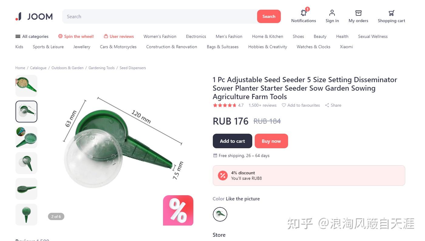Screen dimensions: 425x241
Task: Focus the Search input field
Action: pos(160,16)
